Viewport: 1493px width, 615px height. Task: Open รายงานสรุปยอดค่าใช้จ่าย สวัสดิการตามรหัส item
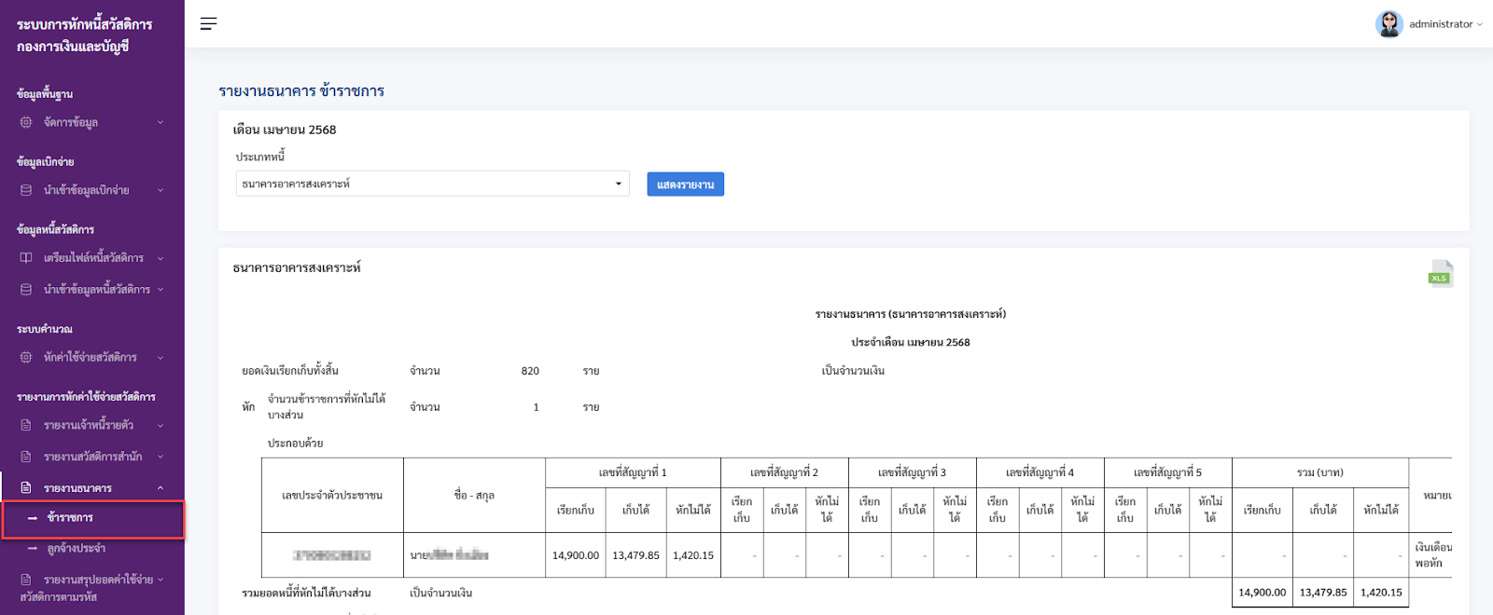[92, 588]
